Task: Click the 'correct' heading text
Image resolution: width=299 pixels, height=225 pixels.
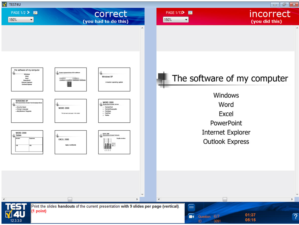Action: click(111, 14)
